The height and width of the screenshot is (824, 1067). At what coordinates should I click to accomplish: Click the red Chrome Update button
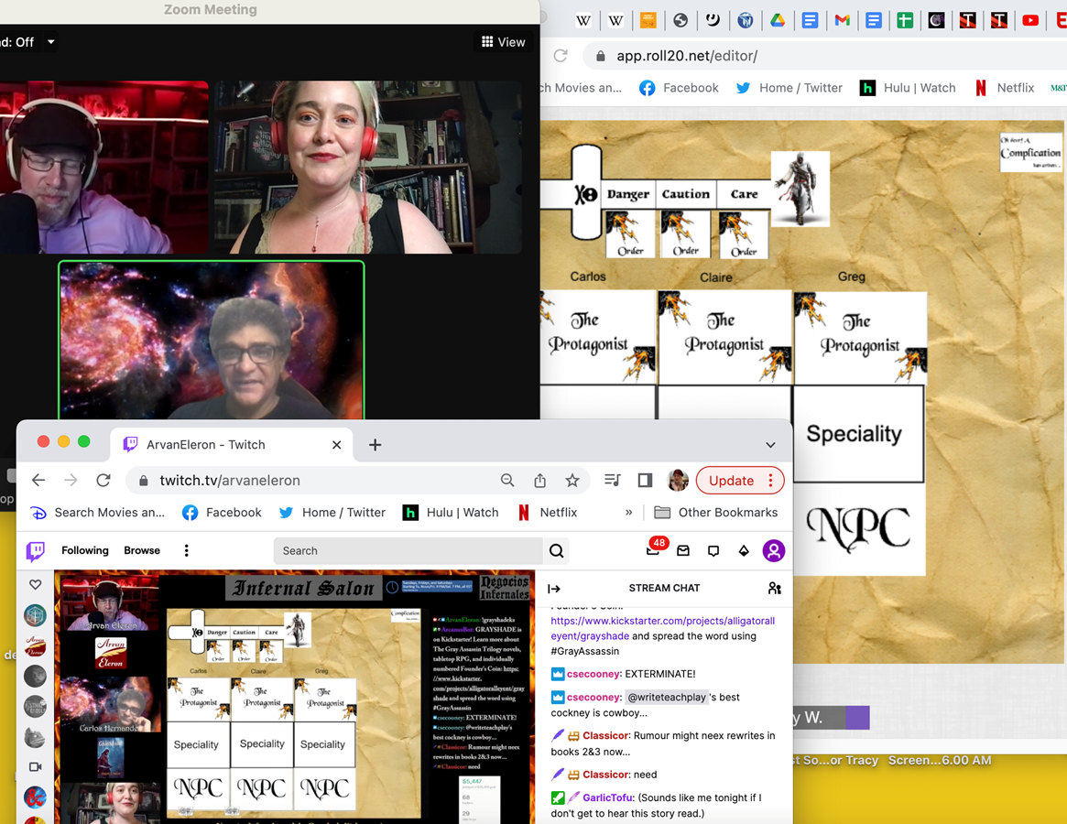tap(731, 481)
